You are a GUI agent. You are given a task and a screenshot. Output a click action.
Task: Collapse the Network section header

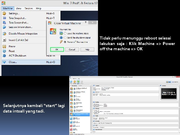pos(135,121)
